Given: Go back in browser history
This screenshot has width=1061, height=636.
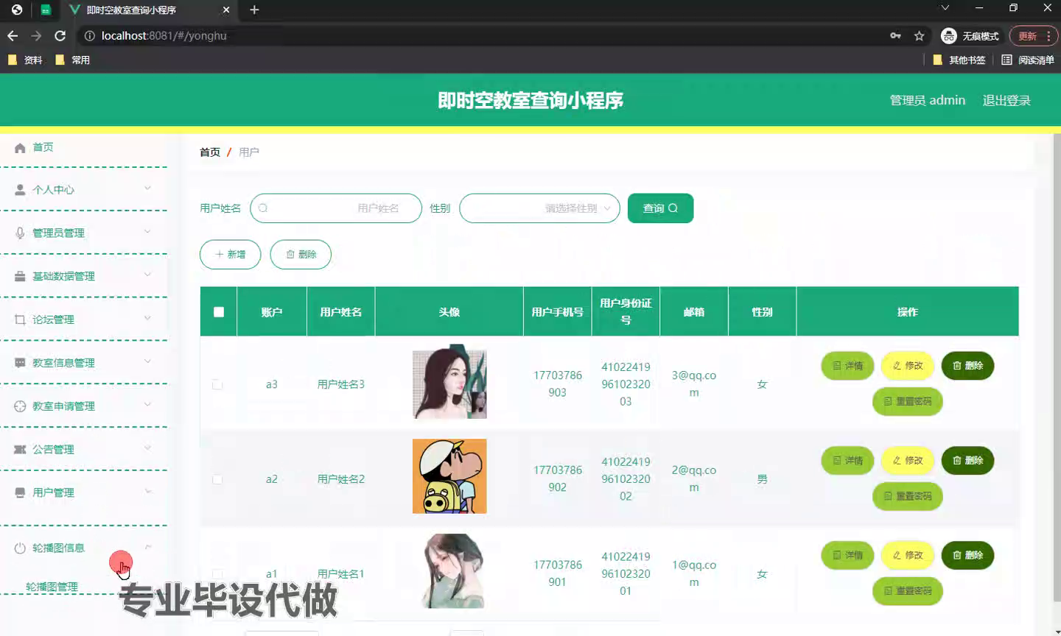Looking at the screenshot, I should coord(13,35).
